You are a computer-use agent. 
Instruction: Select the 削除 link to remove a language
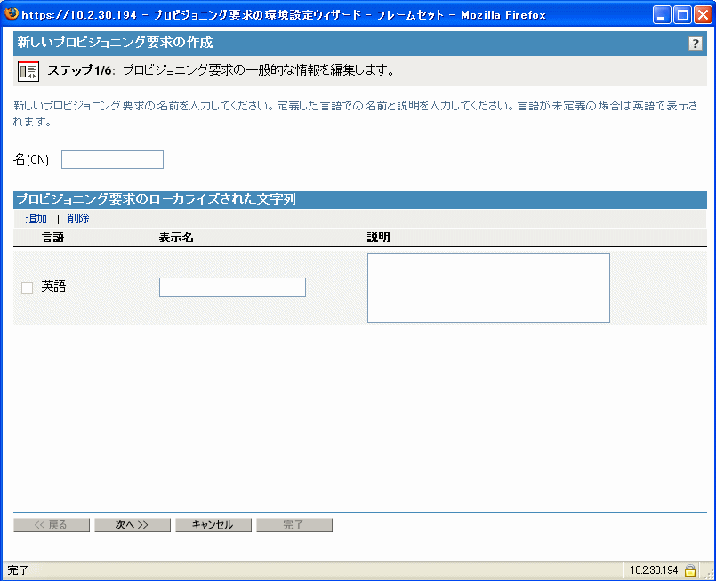tap(78, 218)
